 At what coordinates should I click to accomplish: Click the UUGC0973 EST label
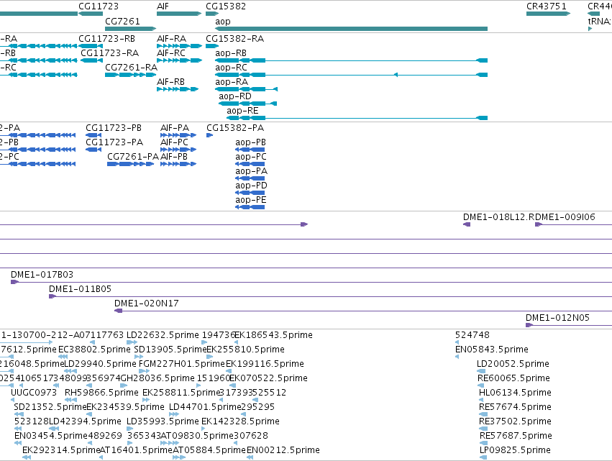[x=34, y=393]
